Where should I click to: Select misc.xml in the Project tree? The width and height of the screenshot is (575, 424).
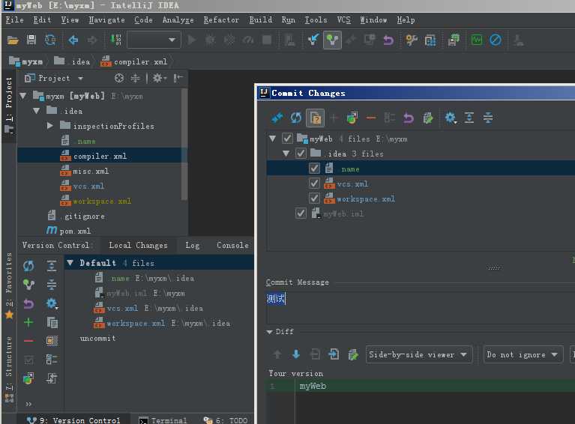pyautogui.click(x=91, y=171)
